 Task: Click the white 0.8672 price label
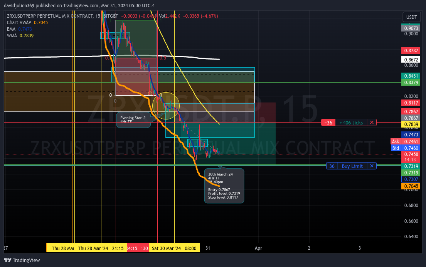[411, 60]
